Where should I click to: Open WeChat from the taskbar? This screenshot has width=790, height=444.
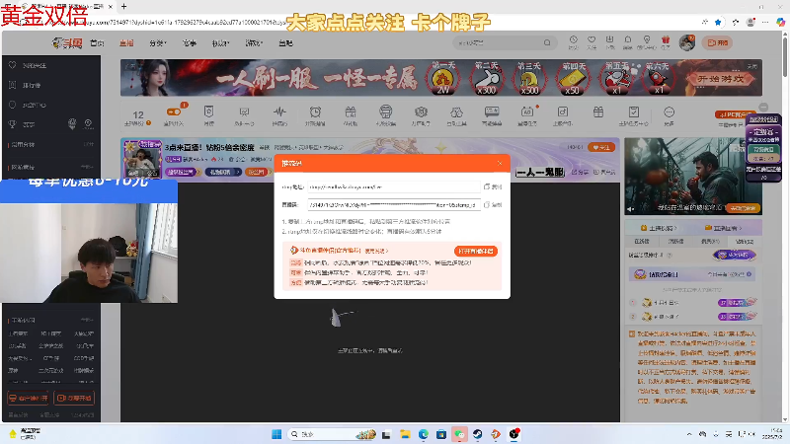click(459, 434)
